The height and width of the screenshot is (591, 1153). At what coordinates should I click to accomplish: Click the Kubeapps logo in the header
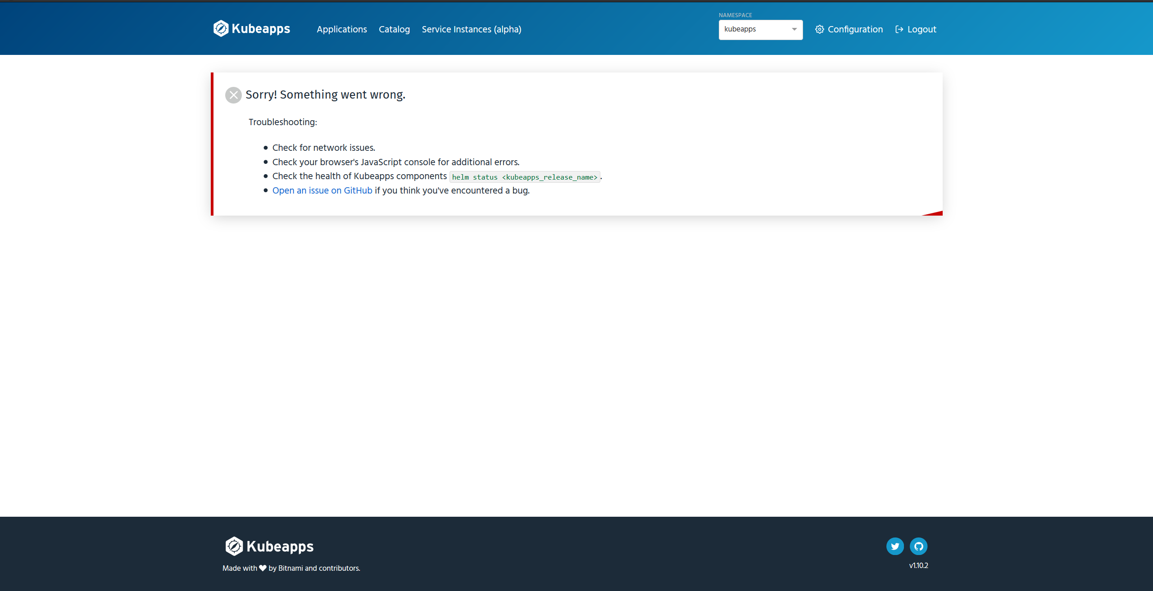[x=251, y=28]
